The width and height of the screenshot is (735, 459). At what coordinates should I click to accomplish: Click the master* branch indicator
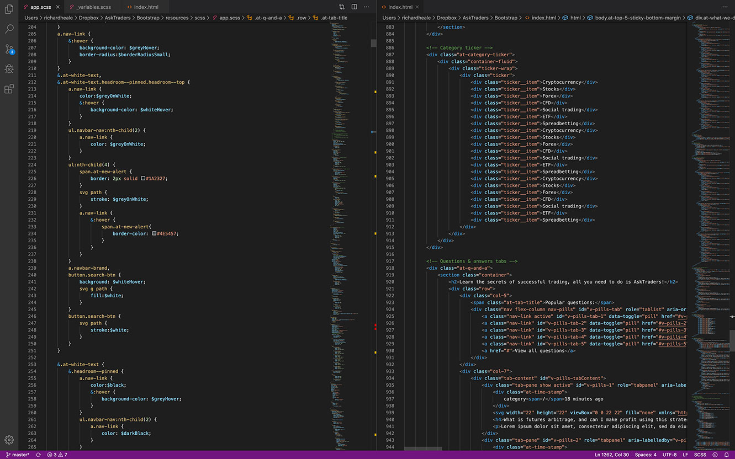coord(19,455)
